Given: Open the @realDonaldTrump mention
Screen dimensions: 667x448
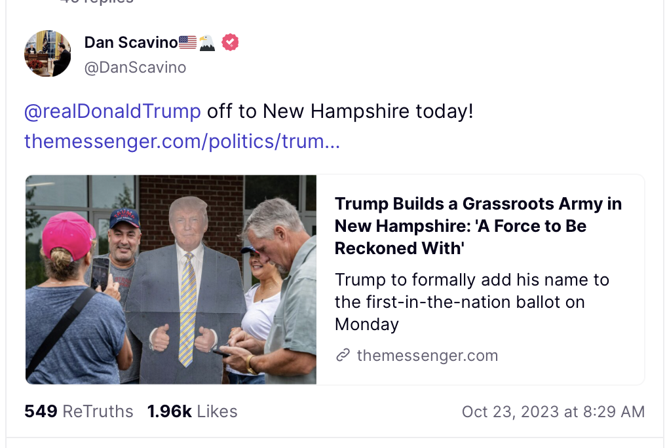Looking at the screenshot, I should [x=113, y=111].
